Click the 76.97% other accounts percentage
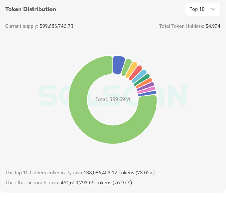Image resolution: width=226 pixels, height=197 pixels. point(121,182)
